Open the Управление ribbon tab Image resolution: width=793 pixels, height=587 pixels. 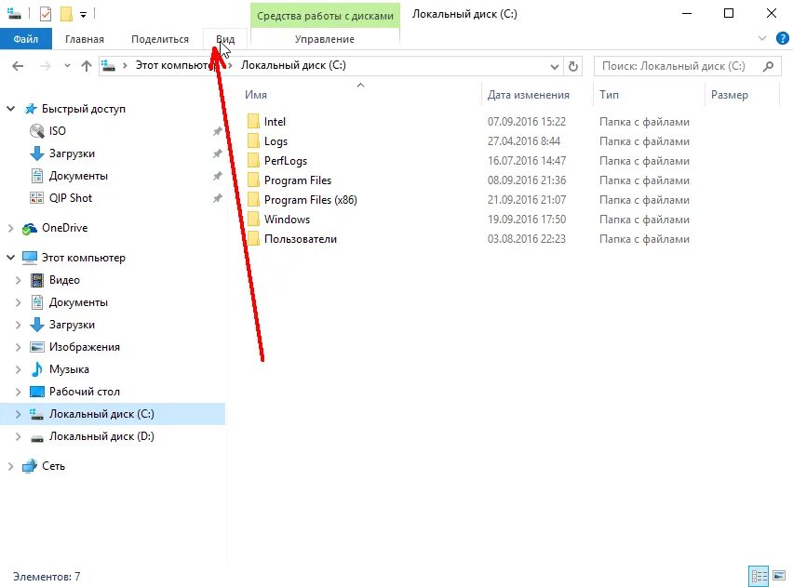[325, 39]
